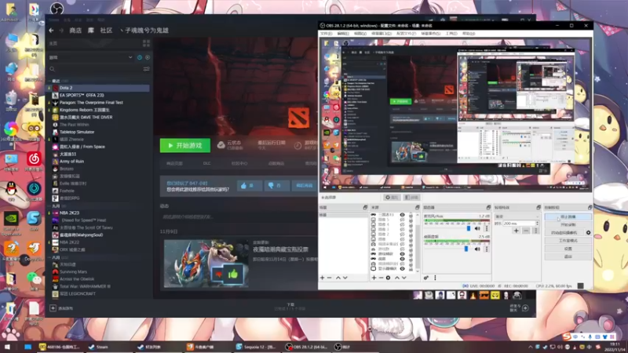Toggle visibility eye of first OBS source

(402, 215)
